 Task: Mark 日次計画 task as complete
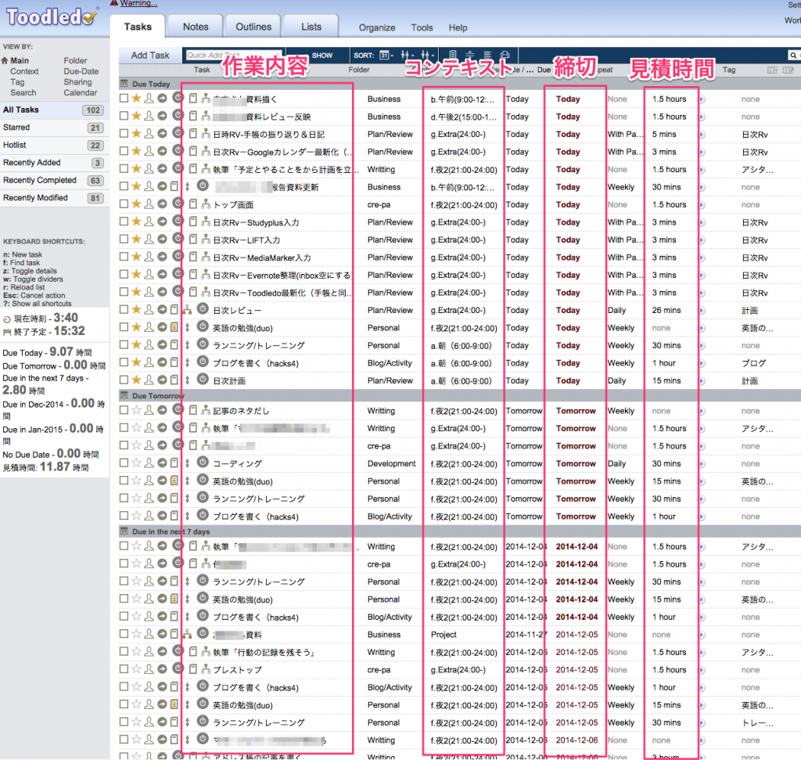pyautogui.click(x=124, y=381)
